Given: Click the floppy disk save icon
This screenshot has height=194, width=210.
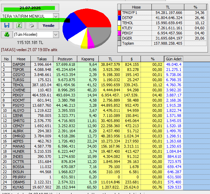Looking at the screenshot, I should pyautogui.click(x=7, y=25).
